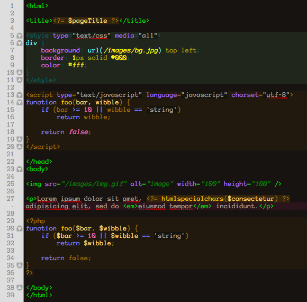Click the closing </style> tag

[x=41, y=80]
